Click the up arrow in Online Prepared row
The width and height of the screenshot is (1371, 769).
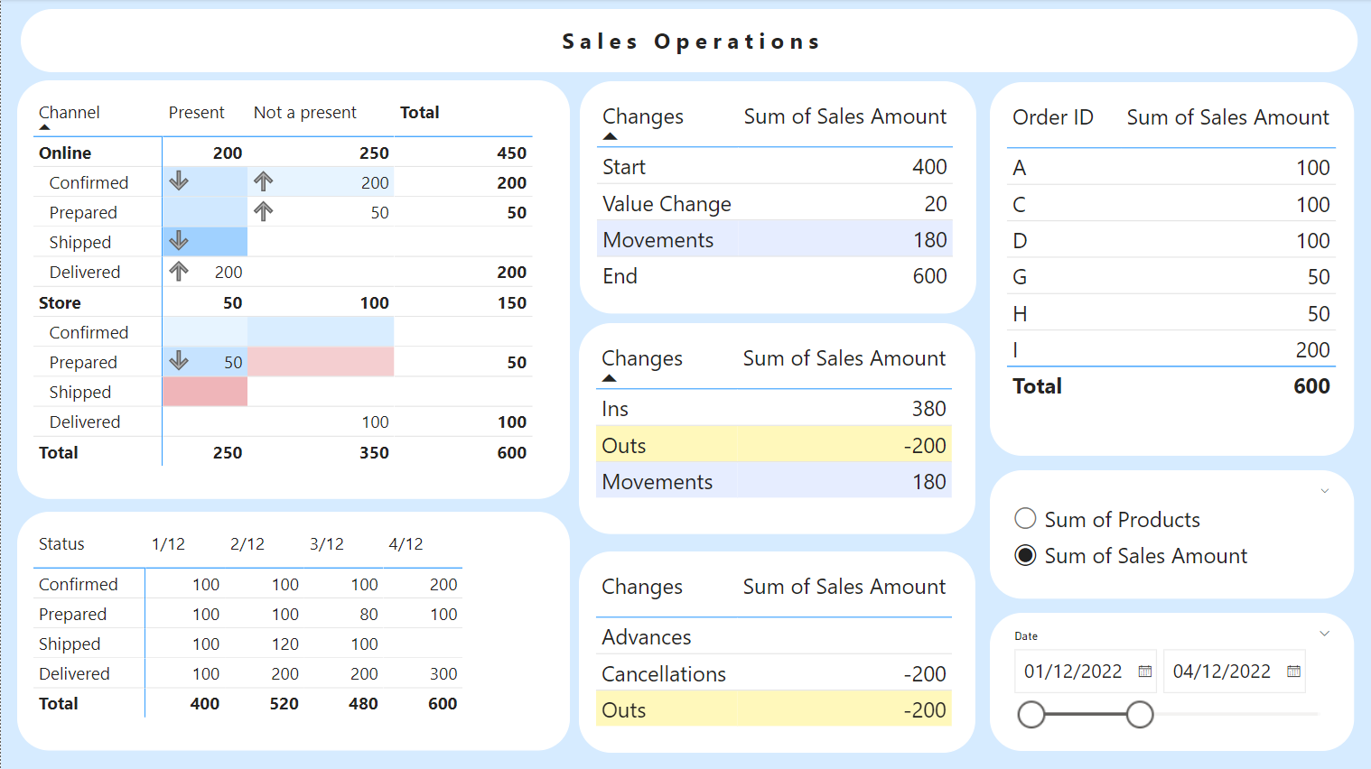[263, 211]
